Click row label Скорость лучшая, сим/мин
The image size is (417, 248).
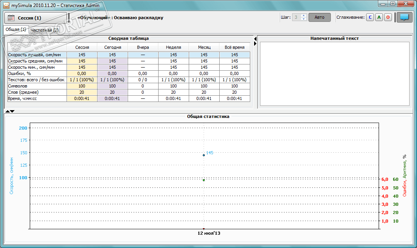[x=37, y=55]
